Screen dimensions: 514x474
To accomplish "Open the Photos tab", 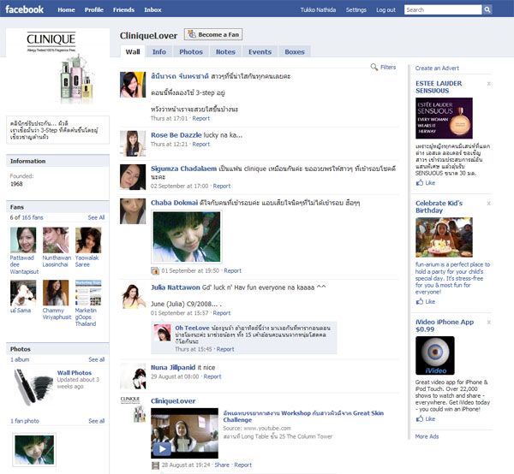I will 191,51.
